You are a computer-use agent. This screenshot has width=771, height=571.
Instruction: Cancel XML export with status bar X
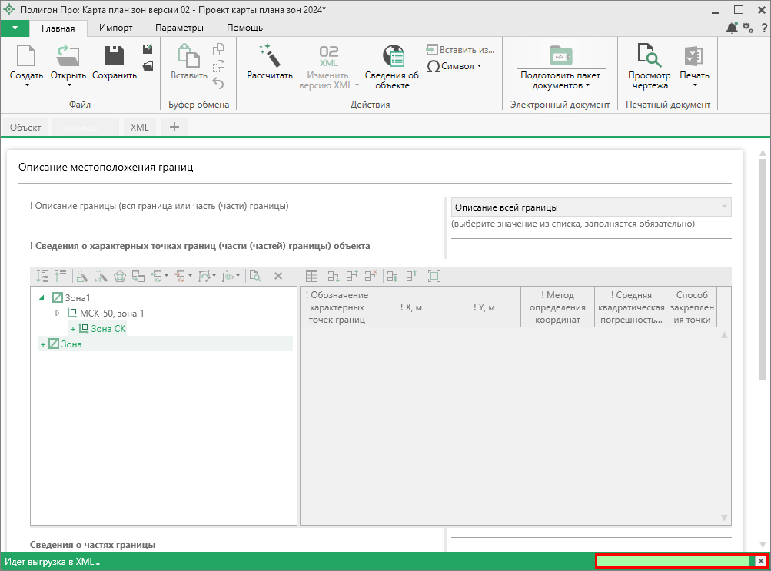pos(760,562)
